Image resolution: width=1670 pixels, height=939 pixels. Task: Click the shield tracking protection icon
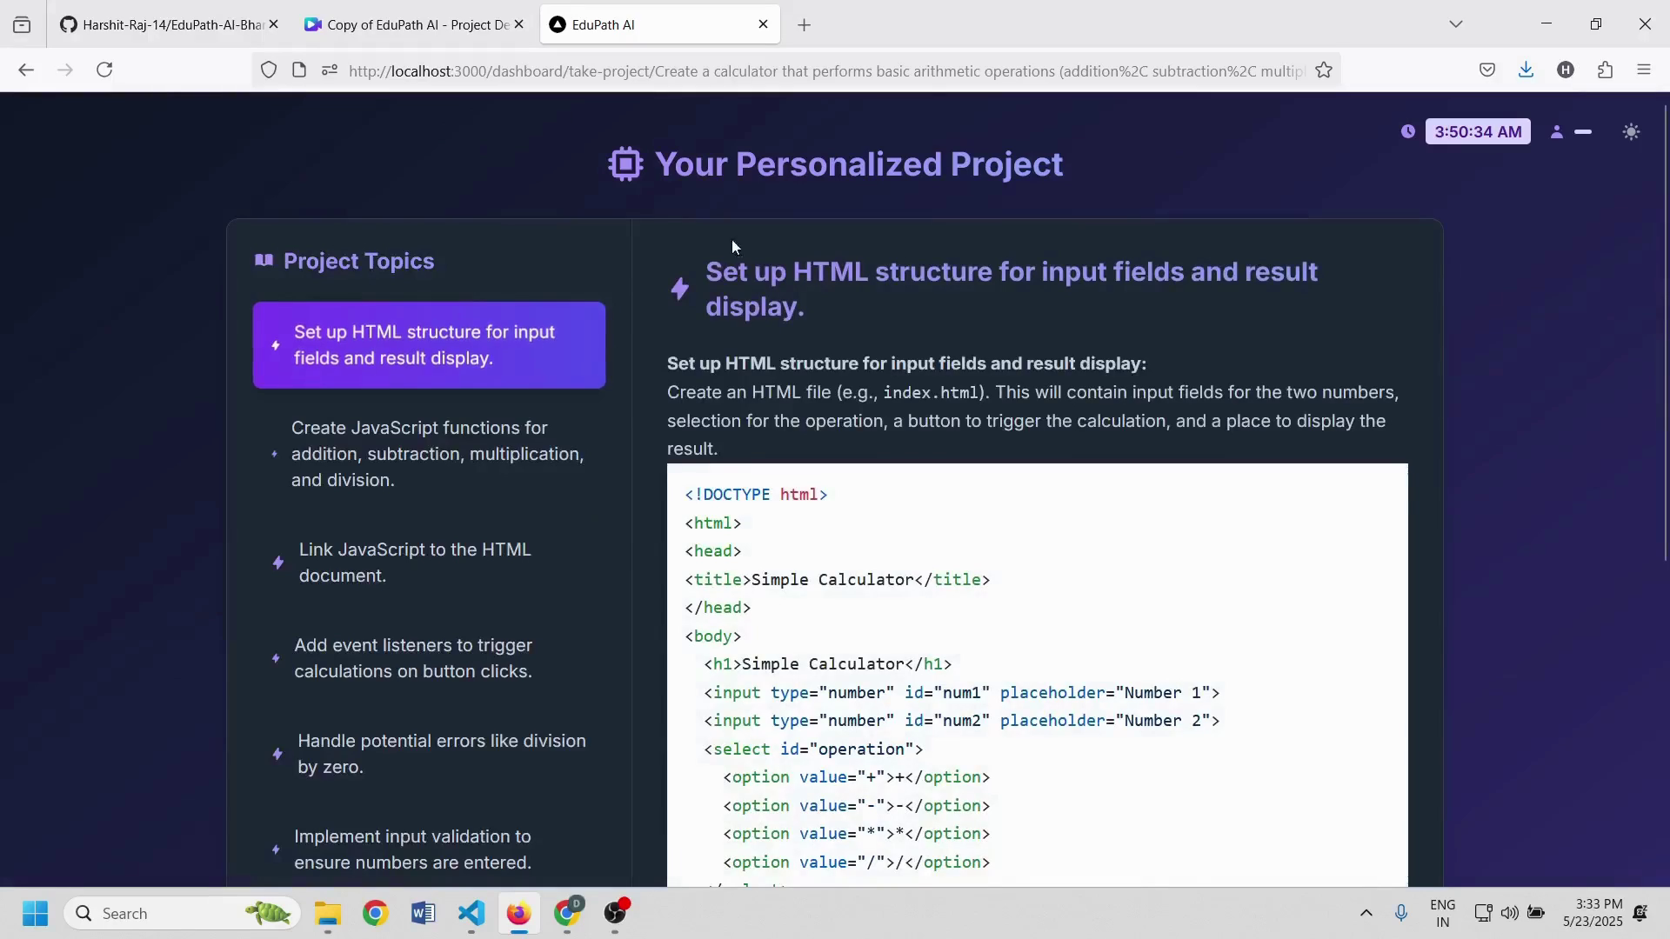269,70
